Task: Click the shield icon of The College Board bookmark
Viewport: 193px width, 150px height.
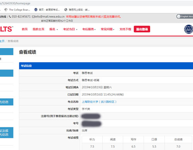Action: [6, 10]
